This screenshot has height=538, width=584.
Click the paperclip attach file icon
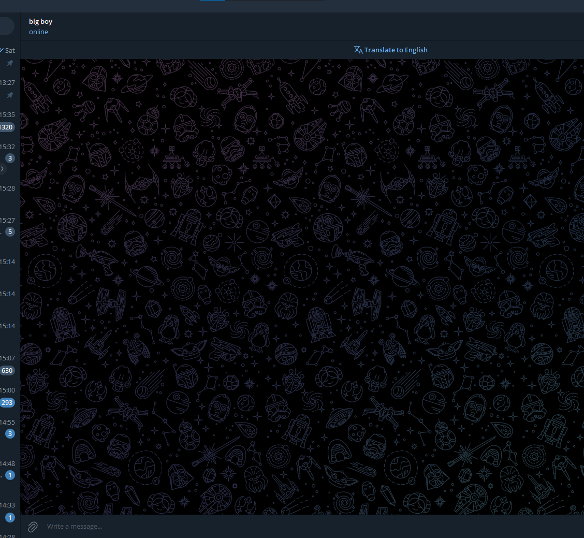click(33, 527)
